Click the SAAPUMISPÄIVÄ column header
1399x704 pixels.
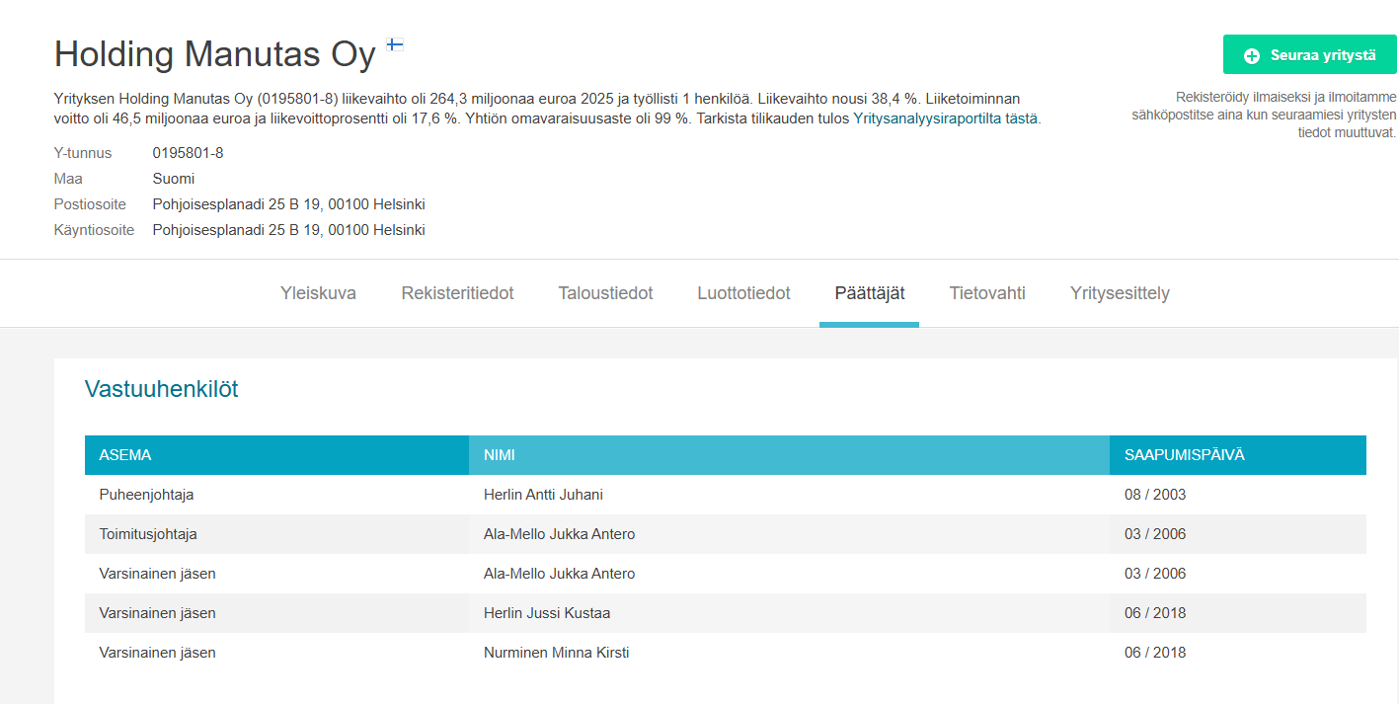[x=1238, y=455]
